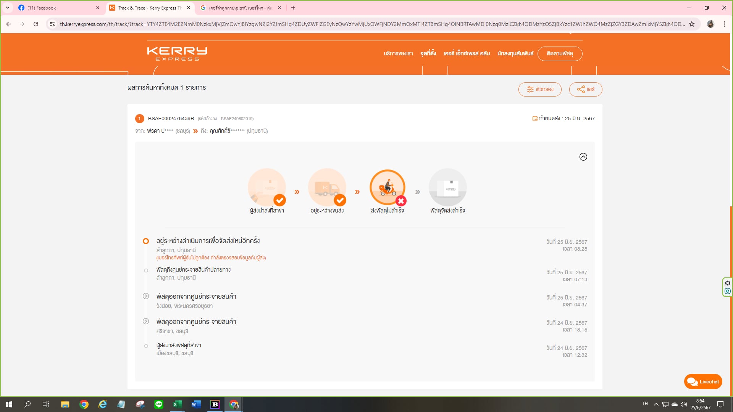Open Word from taskbar

[x=196, y=404]
